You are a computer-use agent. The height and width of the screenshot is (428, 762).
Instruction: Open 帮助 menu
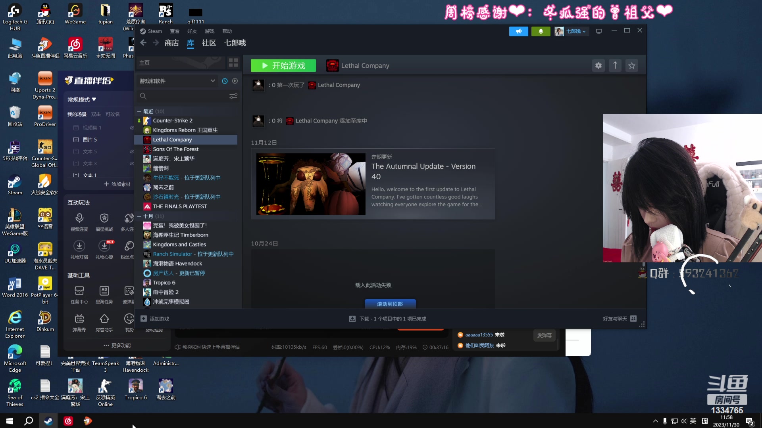[227, 31]
